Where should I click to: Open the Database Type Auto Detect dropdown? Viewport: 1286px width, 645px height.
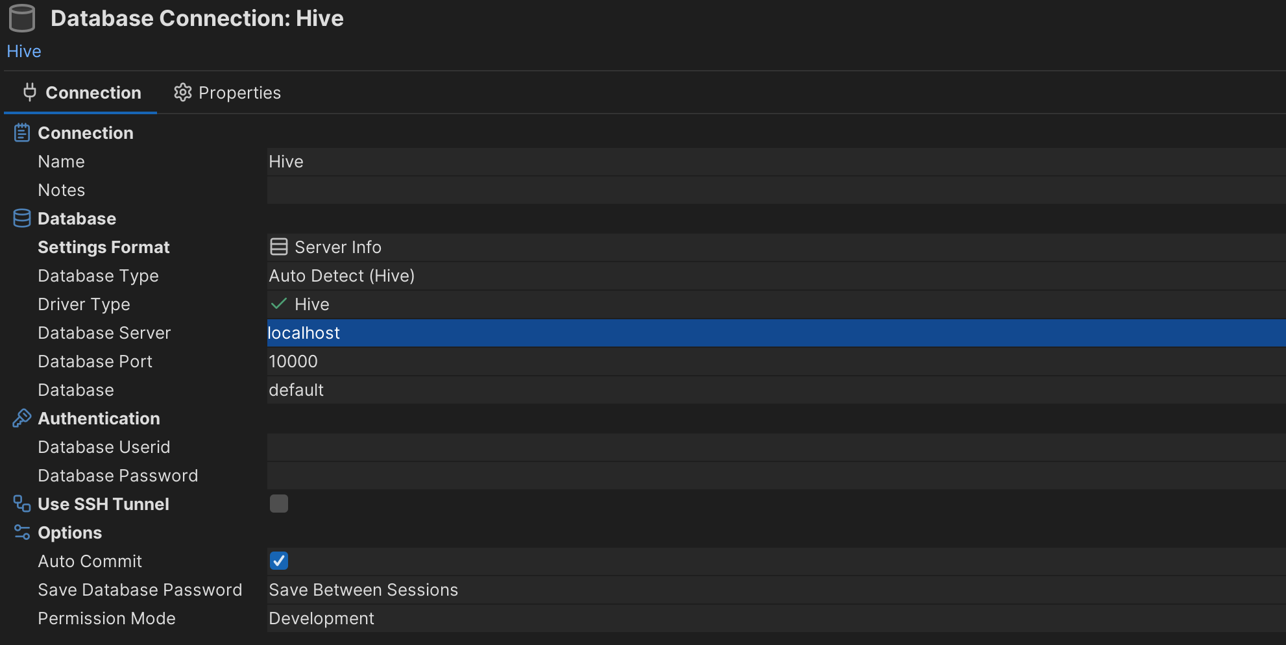[x=776, y=276]
